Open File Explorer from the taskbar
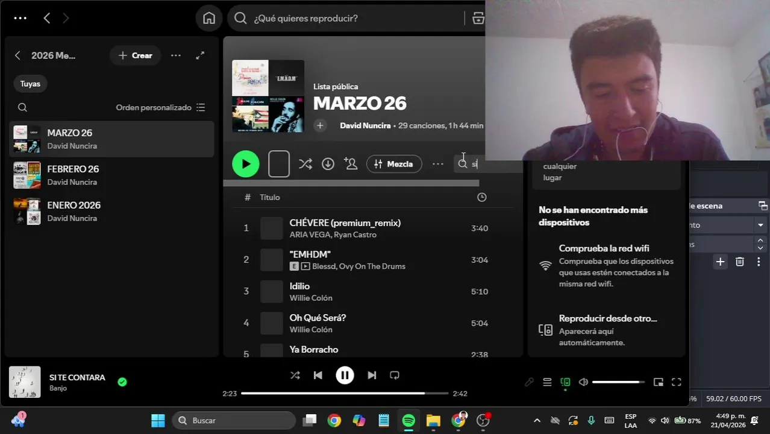 pyautogui.click(x=433, y=420)
